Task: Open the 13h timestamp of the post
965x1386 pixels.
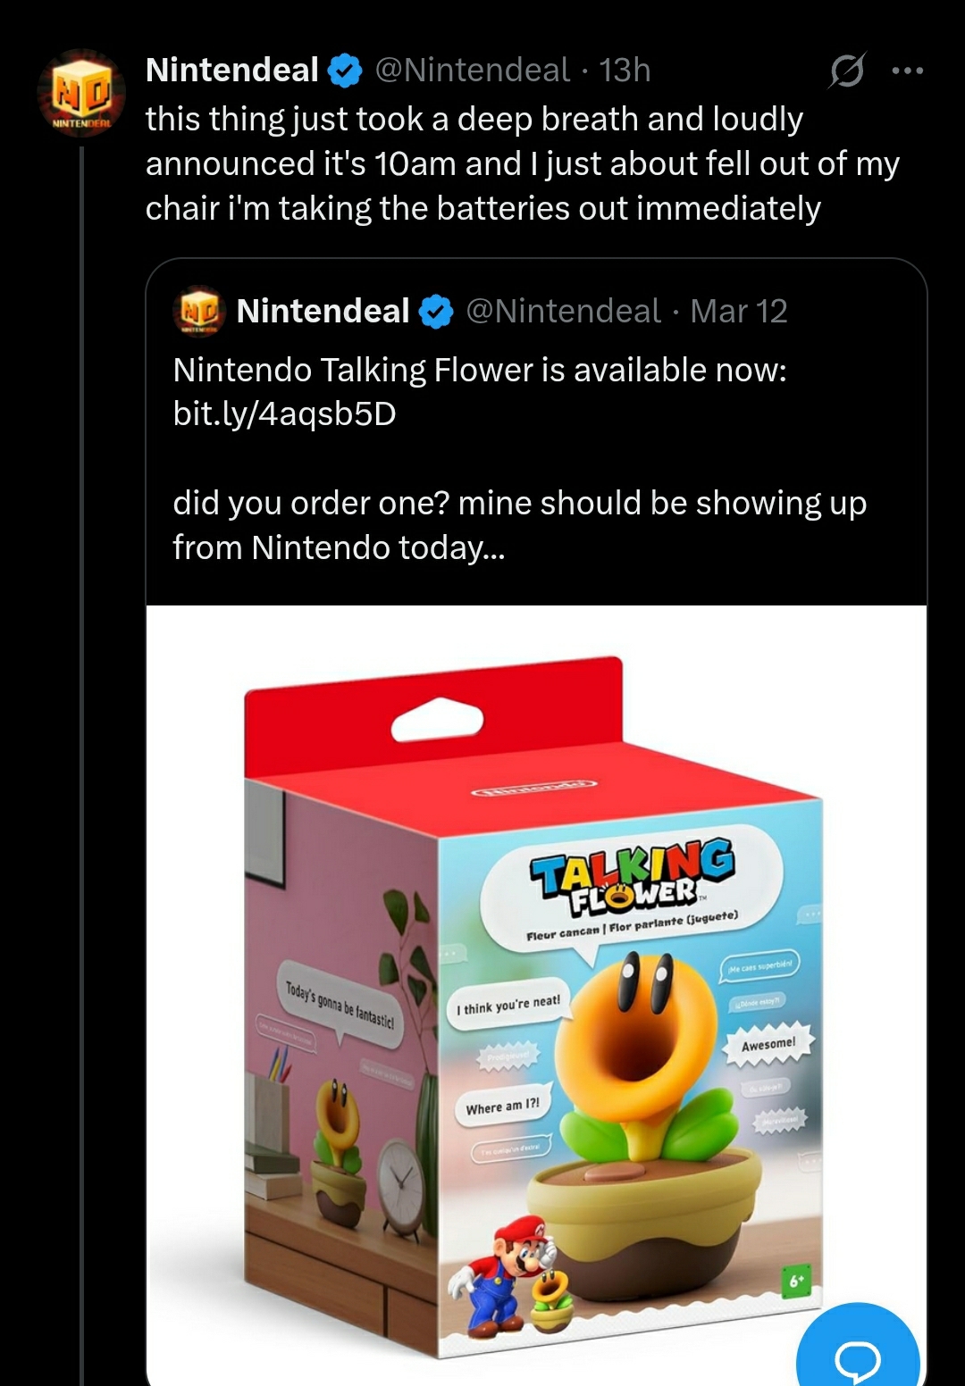Action: [625, 70]
